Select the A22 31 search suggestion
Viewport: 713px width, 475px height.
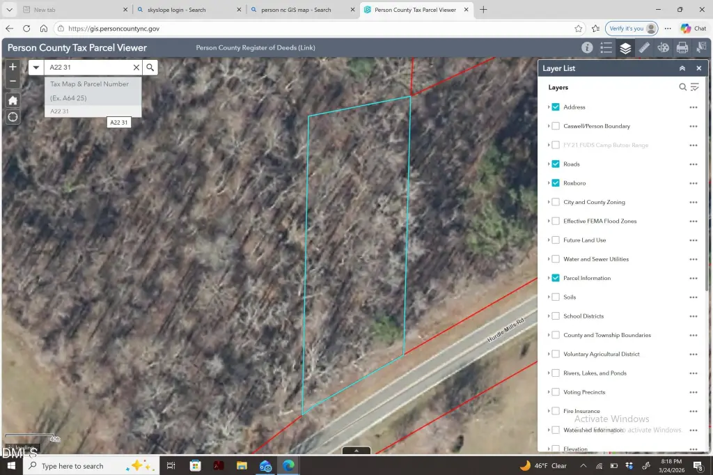pyautogui.click(x=60, y=111)
